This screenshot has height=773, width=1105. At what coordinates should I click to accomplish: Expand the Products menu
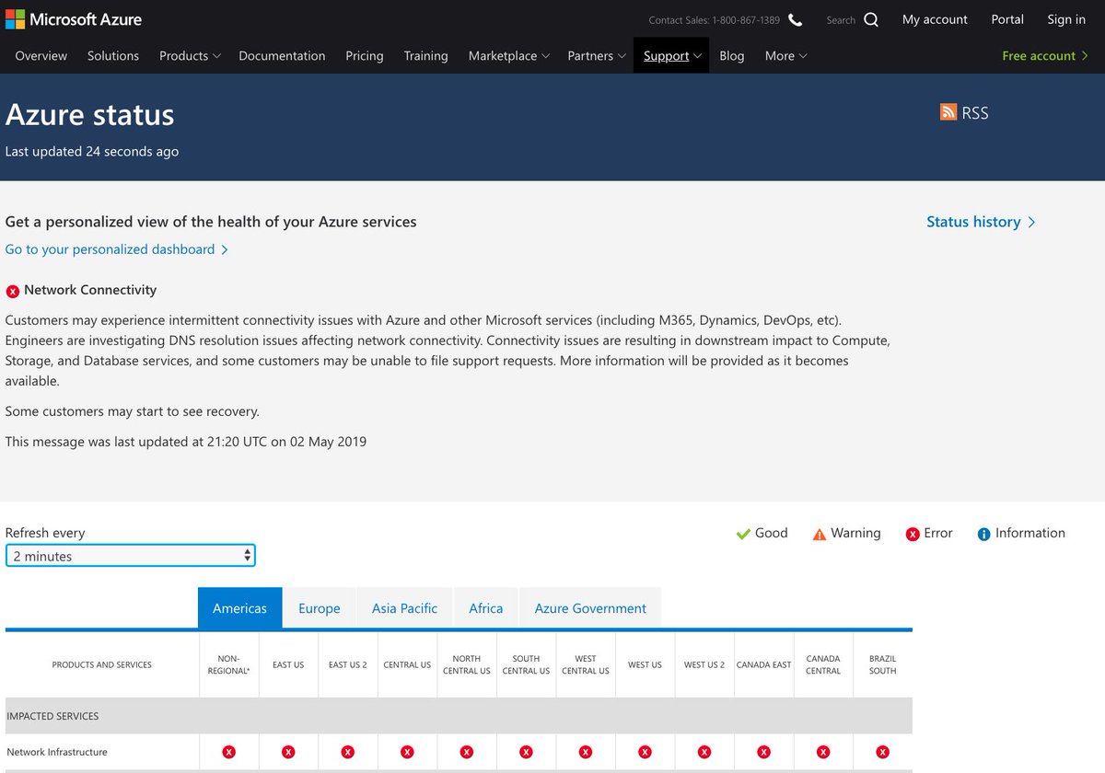[x=190, y=56]
